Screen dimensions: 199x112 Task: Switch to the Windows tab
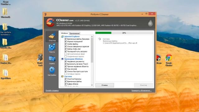[64, 33]
